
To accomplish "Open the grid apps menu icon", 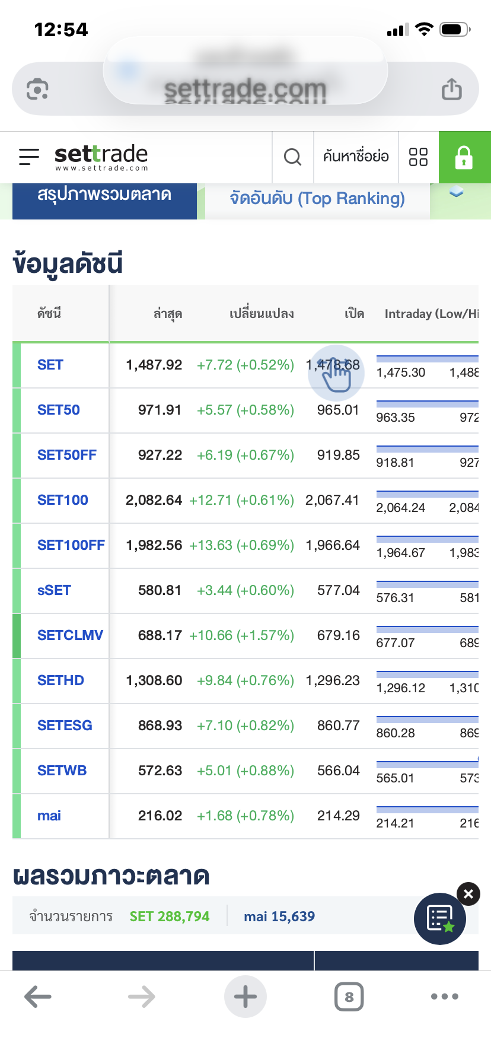I will (x=418, y=157).
